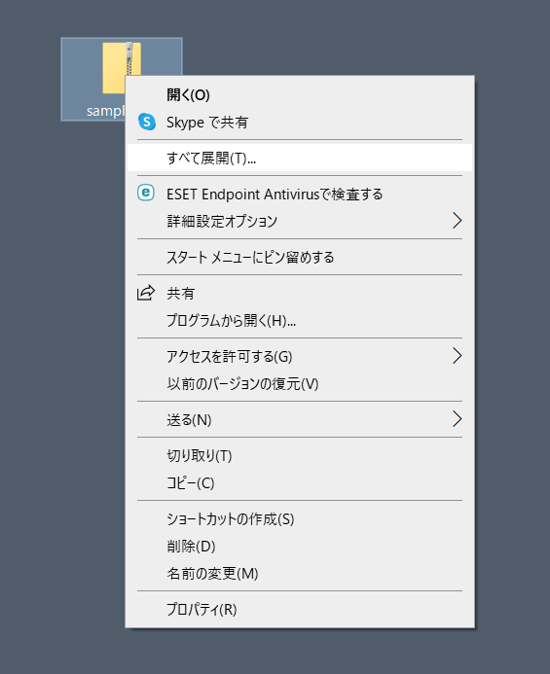Screen dimensions: 550x674
Task: Expand the 送る(N) submenu arrow
Action: point(458,419)
